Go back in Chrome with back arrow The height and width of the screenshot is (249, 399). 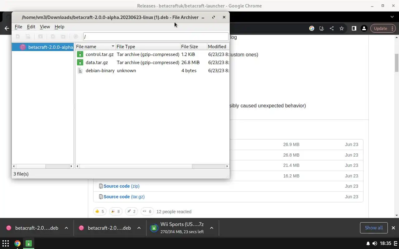pos(7,28)
